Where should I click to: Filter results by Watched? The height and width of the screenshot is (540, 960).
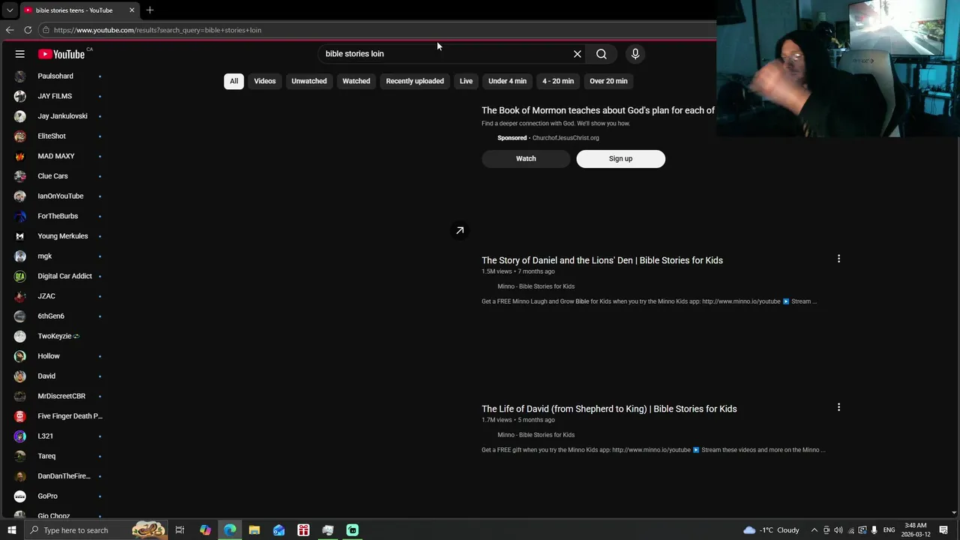(x=356, y=81)
